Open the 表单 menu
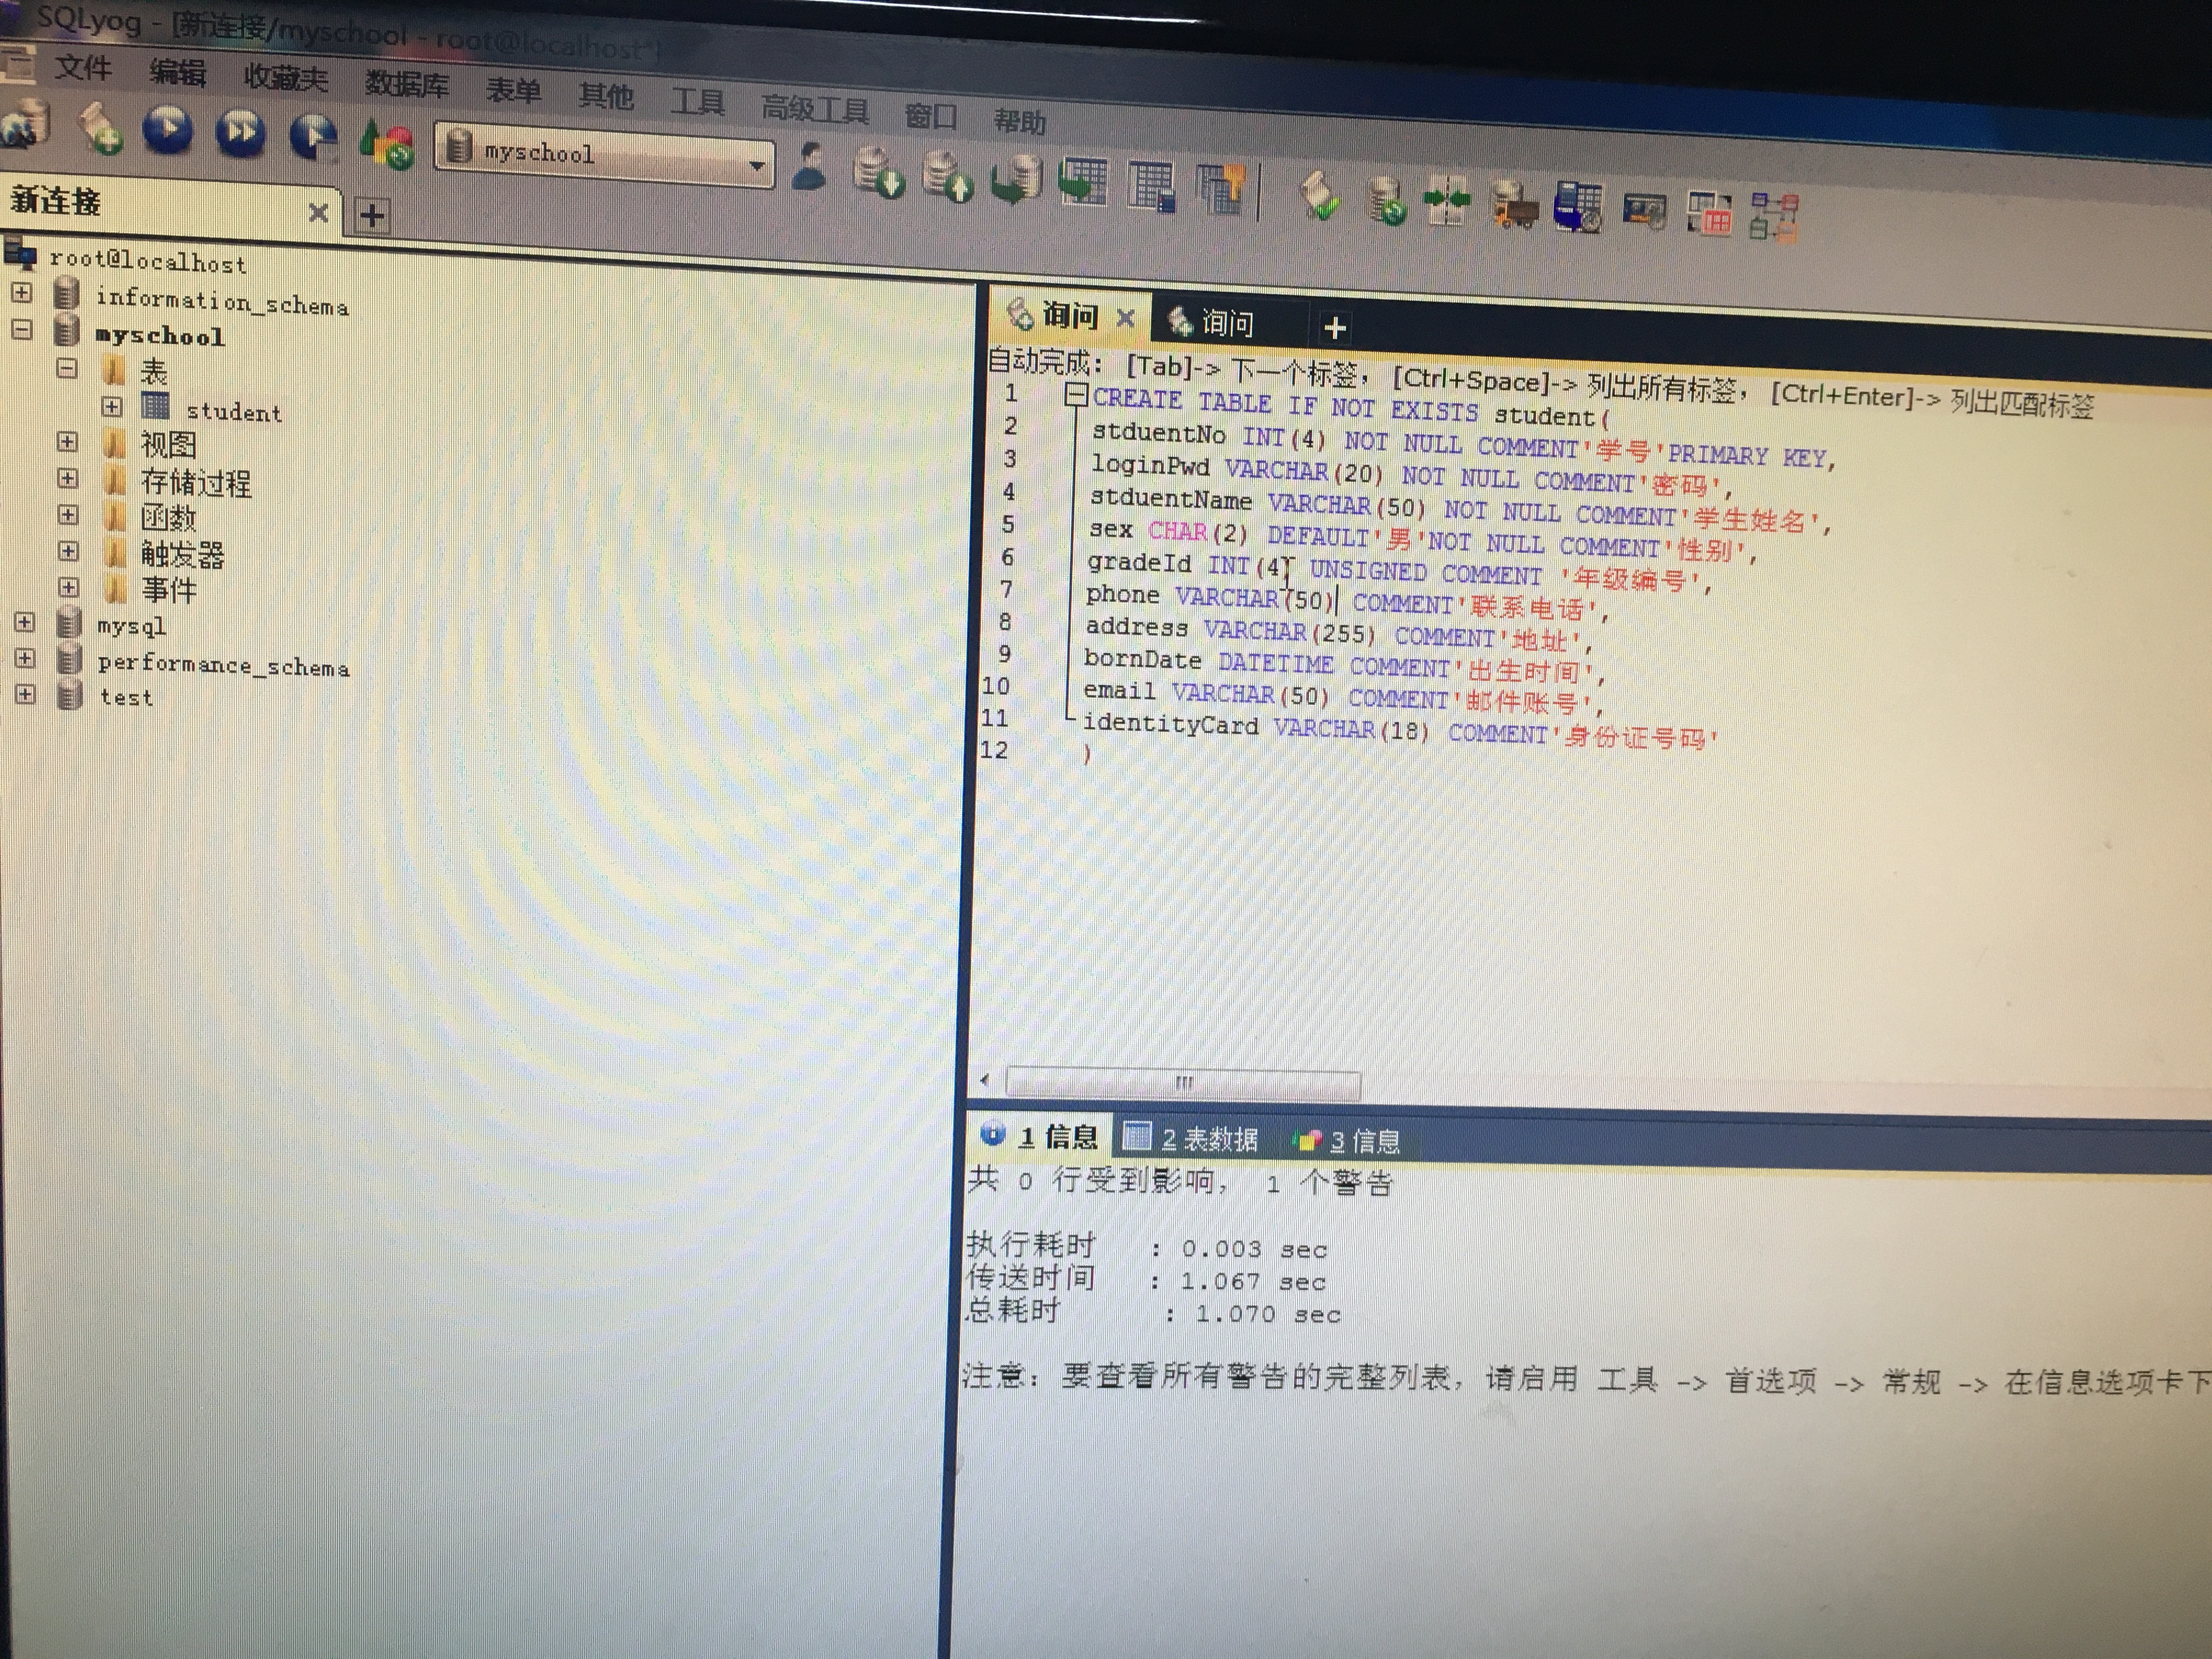Screen dimensions: 2212x1659 [513, 90]
